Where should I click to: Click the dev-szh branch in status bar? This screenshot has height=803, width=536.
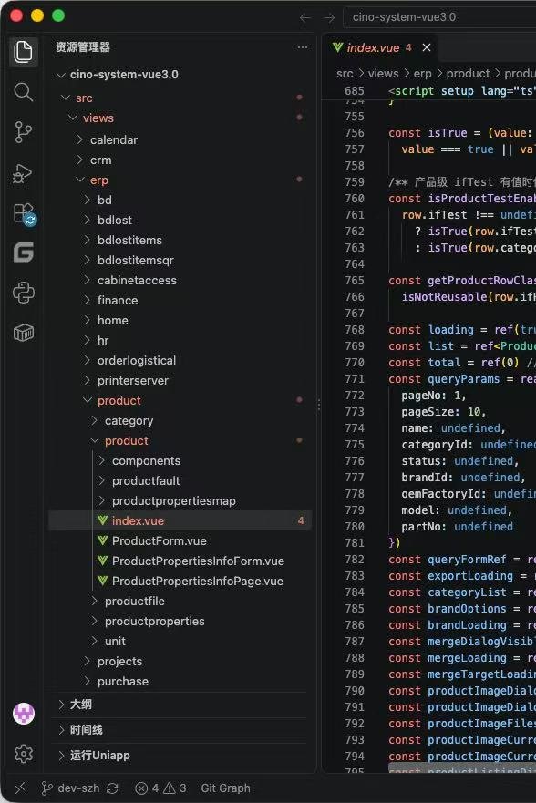(72, 788)
